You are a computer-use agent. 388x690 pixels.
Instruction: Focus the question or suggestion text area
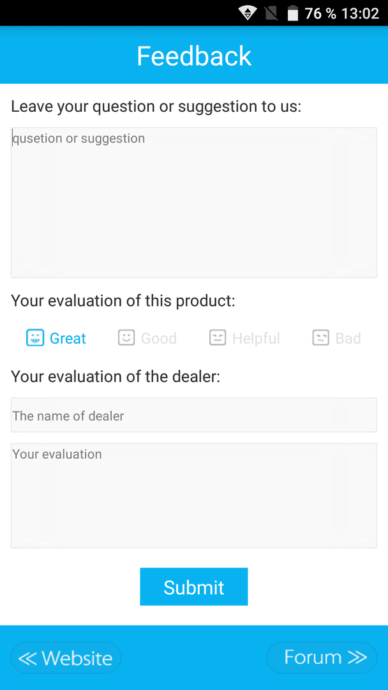[x=194, y=203]
